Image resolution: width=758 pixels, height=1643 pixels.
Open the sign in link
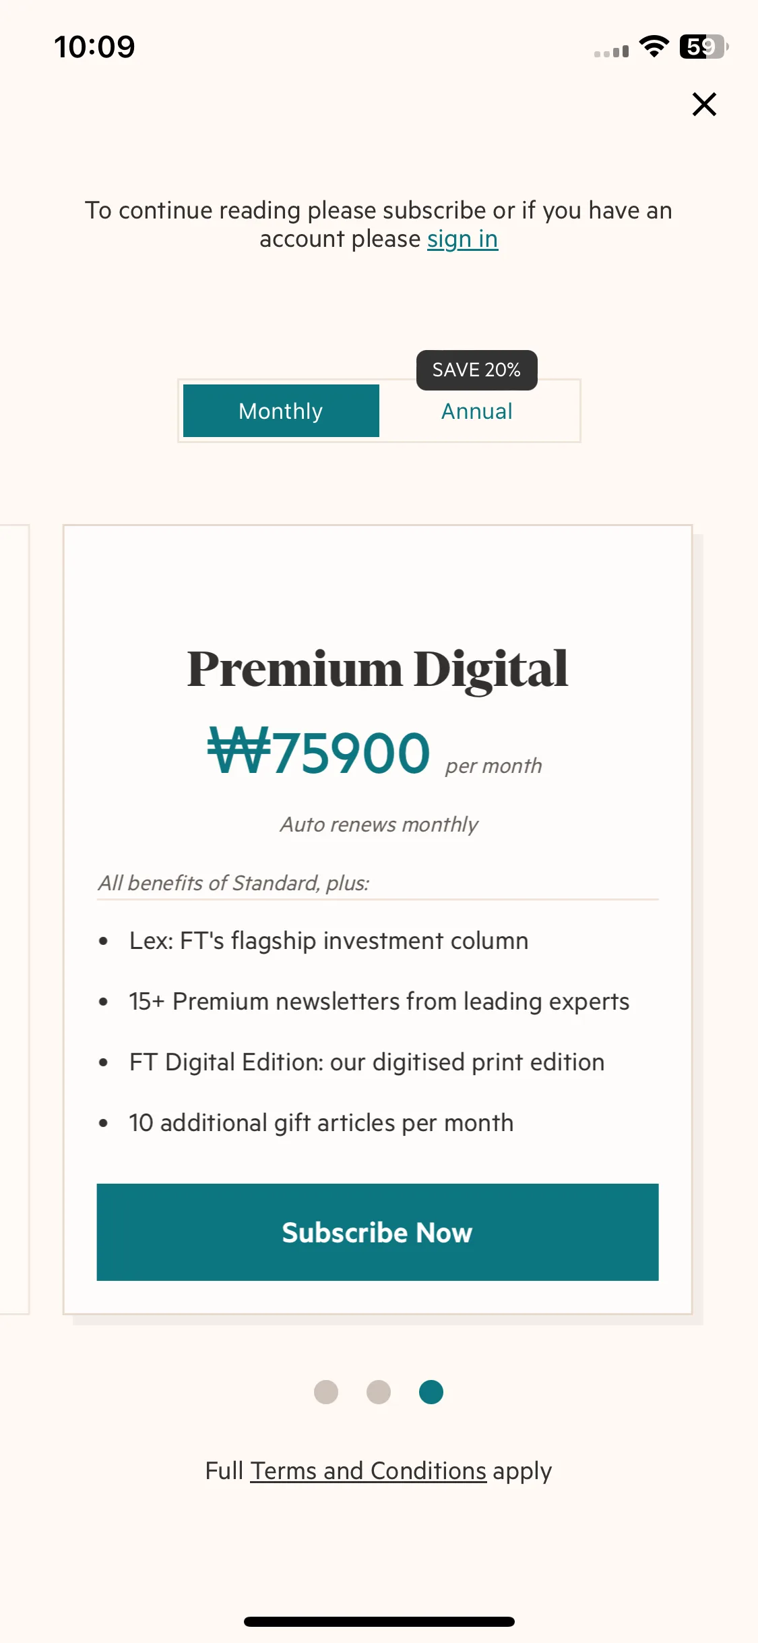point(462,239)
